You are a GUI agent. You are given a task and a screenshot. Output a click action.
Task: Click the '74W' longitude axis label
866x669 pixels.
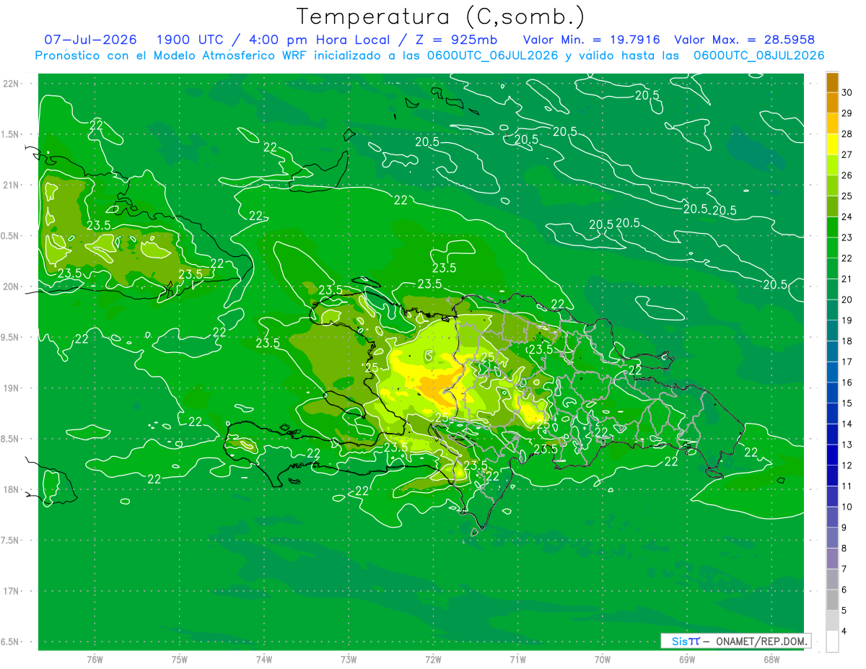click(x=264, y=659)
